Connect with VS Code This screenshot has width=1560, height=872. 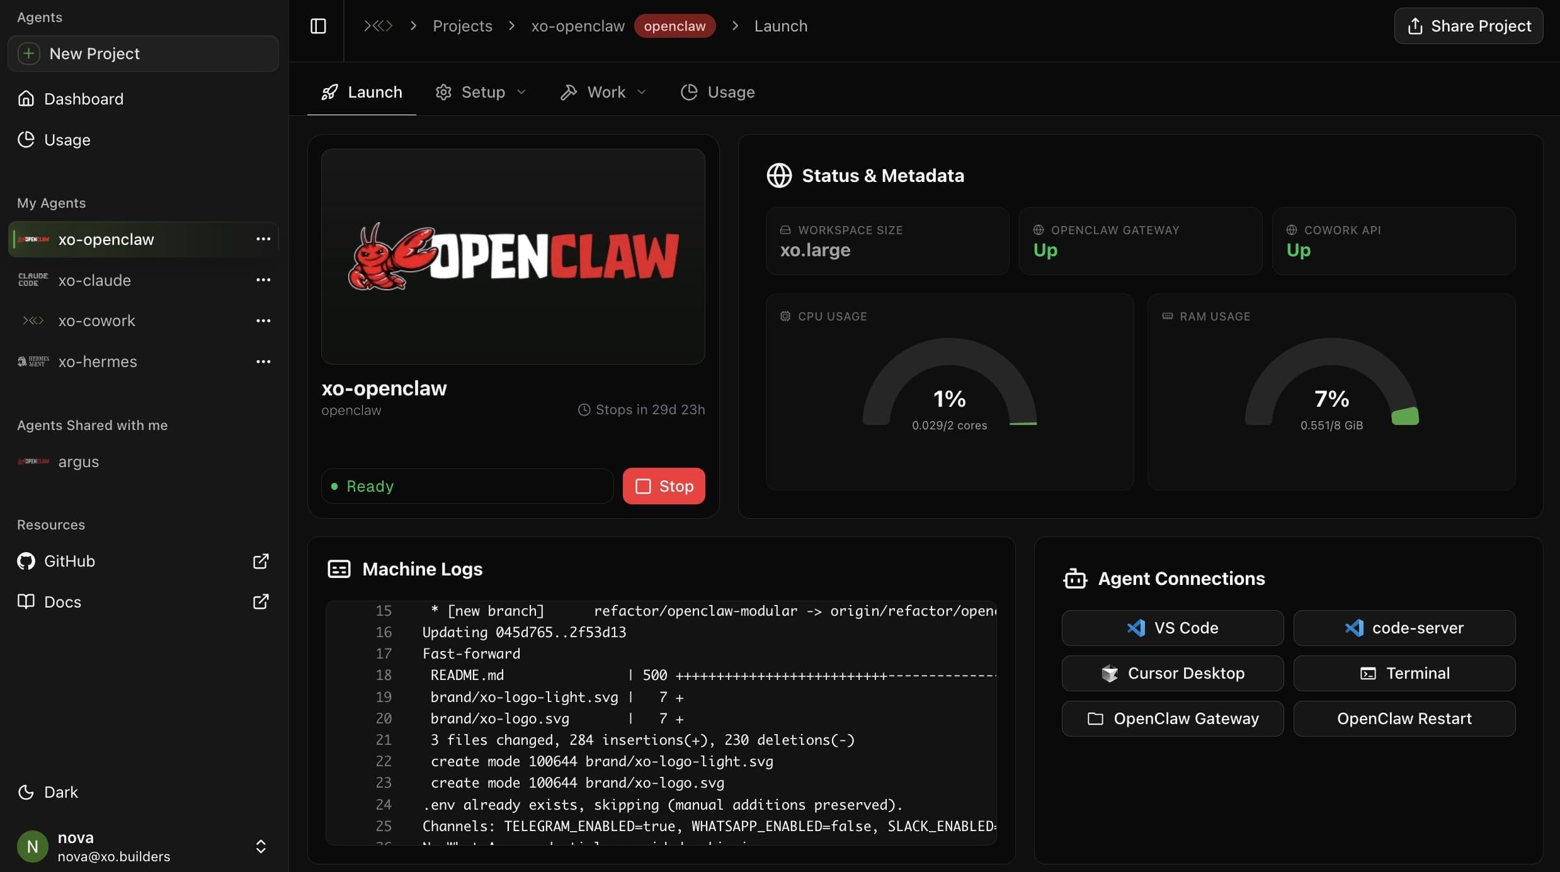1173,628
